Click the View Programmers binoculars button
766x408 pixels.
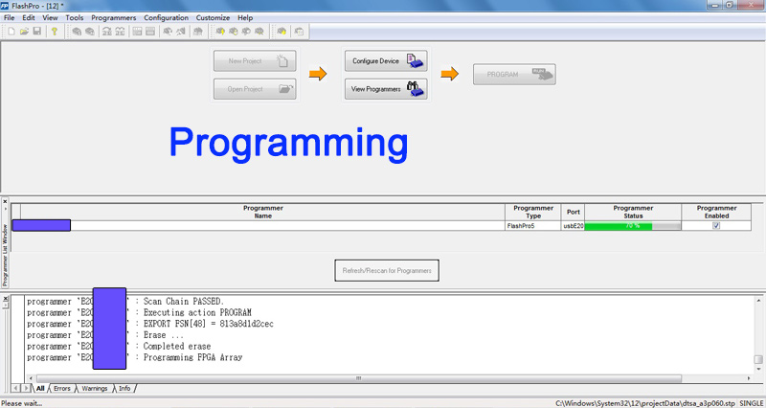click(x=385, y=89)
